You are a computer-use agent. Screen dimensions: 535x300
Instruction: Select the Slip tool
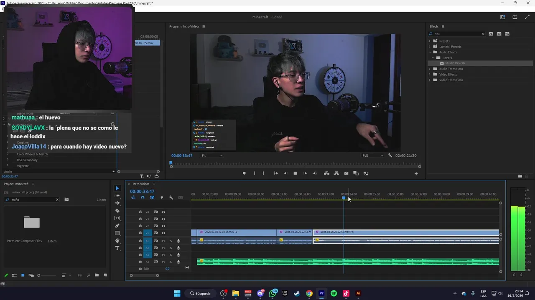tap(117, 218)
